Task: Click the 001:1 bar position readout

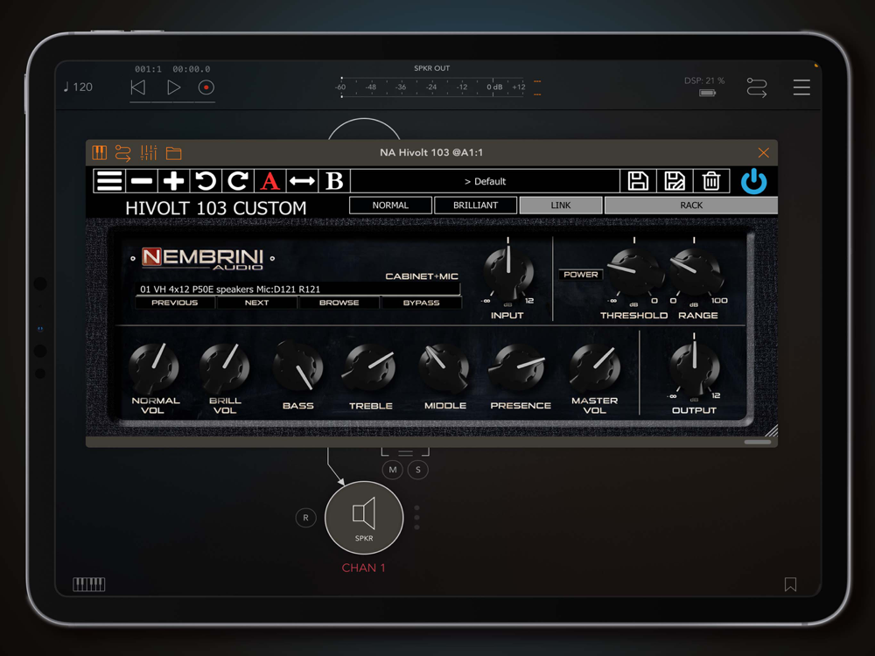Action: click(148, 69)
